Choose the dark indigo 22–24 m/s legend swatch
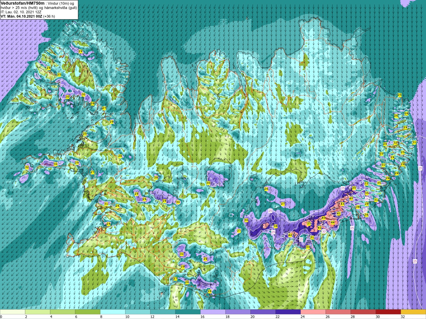This screenshot has width=426, height=319. 288,312
